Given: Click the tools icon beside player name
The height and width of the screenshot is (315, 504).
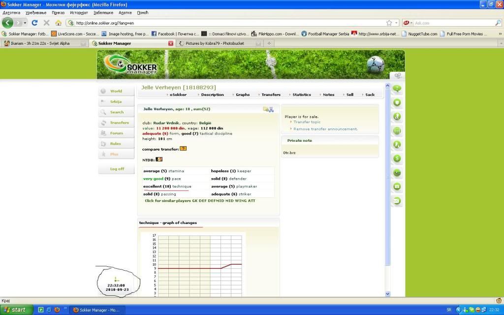Looking at the screenshot, I should click(x=271, y=109).
